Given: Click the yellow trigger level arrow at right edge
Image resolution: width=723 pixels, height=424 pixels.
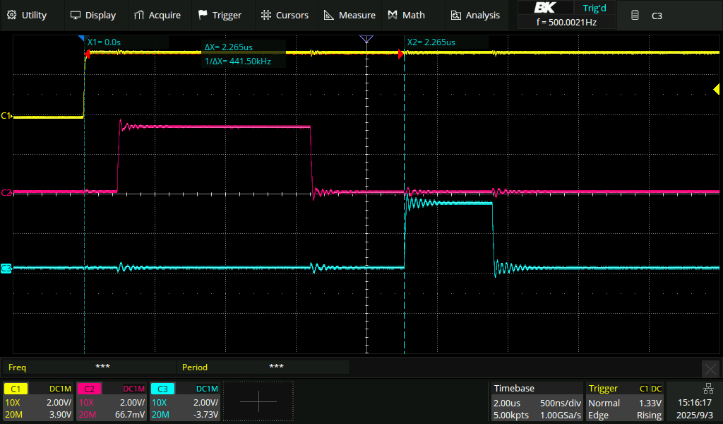Looking at the screenshot, I should 717,89.
